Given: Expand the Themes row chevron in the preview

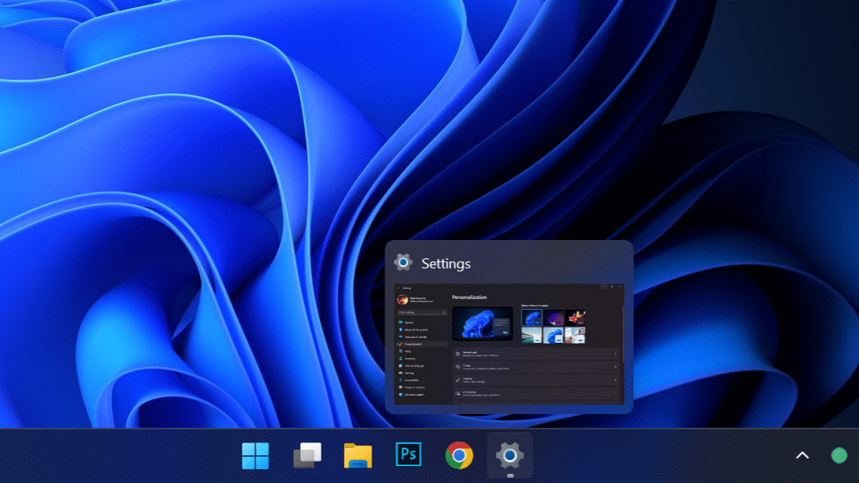Looking at the screenshot, I should tap(616, 379).
